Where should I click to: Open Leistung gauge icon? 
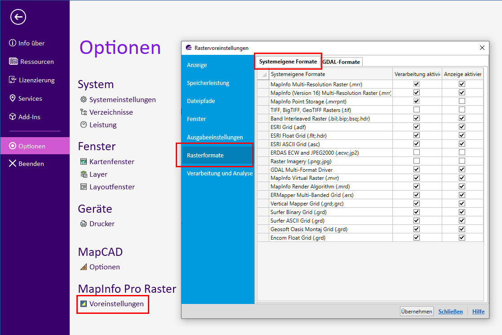[83, 125]
